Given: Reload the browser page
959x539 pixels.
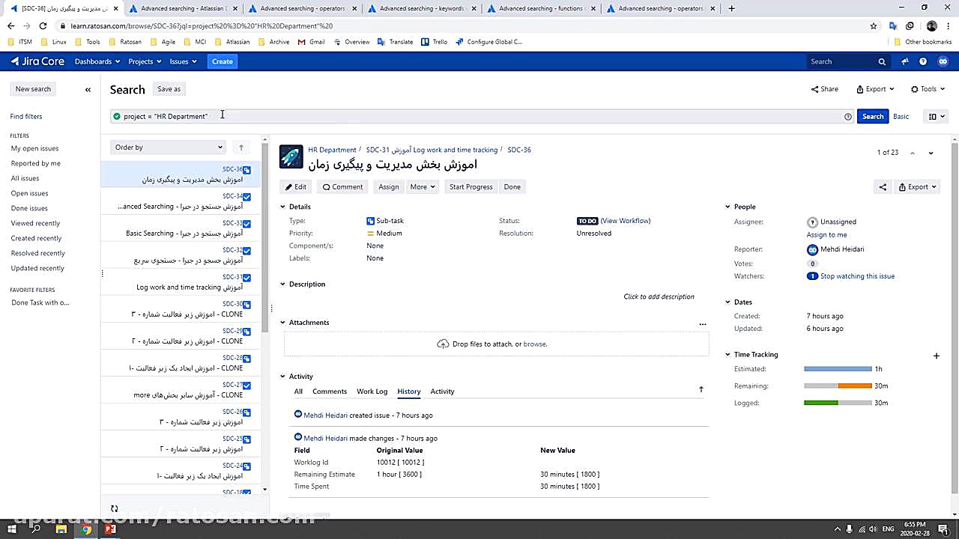Looking at the screenshot, I should (43, 25).
